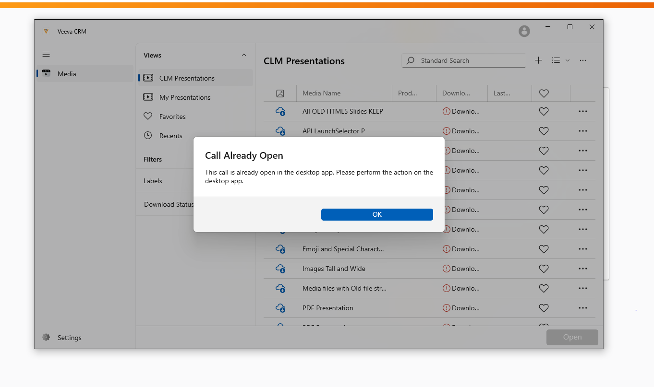
Task: Open the header more options ellipsis
Action: click(583, 60)
